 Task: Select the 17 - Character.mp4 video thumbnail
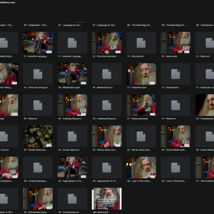(141, 74)
